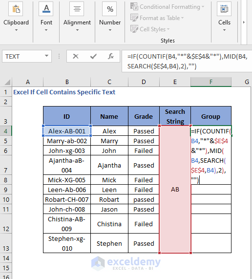This screenshot has height=279, width=252.
Task: Click the Name header cell
Action: tap(109, 116)
